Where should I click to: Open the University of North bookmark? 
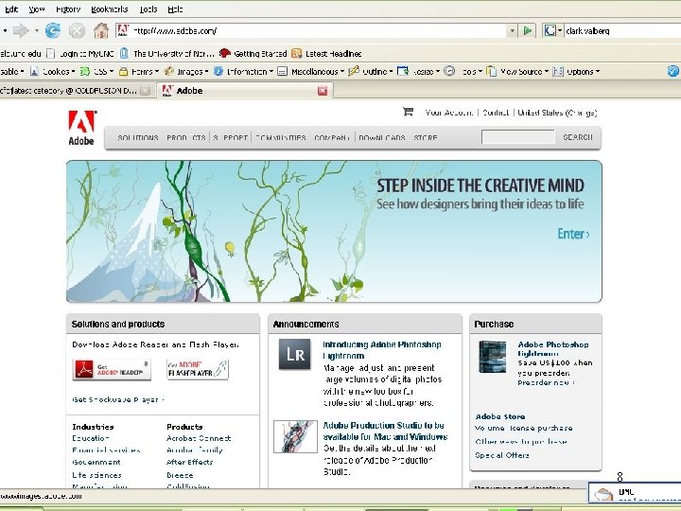click(x=167, y=53)
